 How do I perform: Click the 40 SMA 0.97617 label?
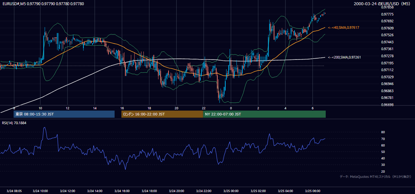tap(344, 28)
